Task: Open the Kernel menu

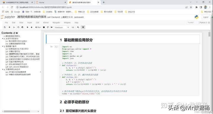Action: click(x=46, y=23)
